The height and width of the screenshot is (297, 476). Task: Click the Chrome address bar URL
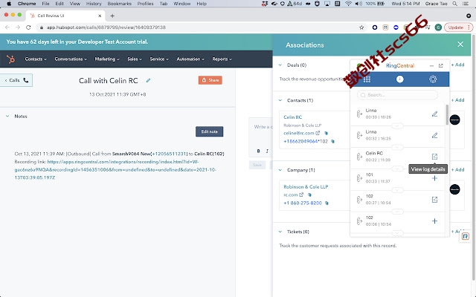106,27
